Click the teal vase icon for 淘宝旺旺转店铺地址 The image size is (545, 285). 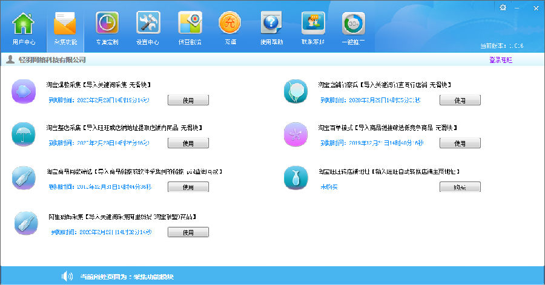296,178
